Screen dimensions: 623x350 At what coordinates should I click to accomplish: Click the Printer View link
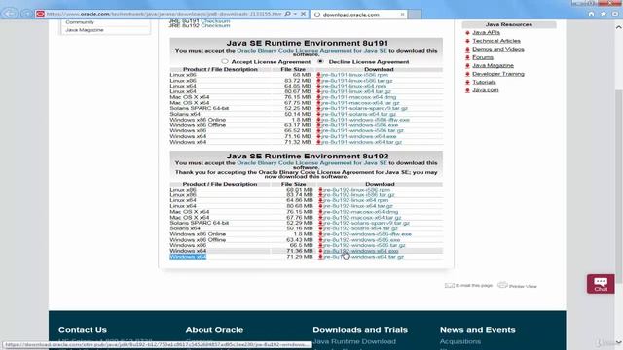523,286
